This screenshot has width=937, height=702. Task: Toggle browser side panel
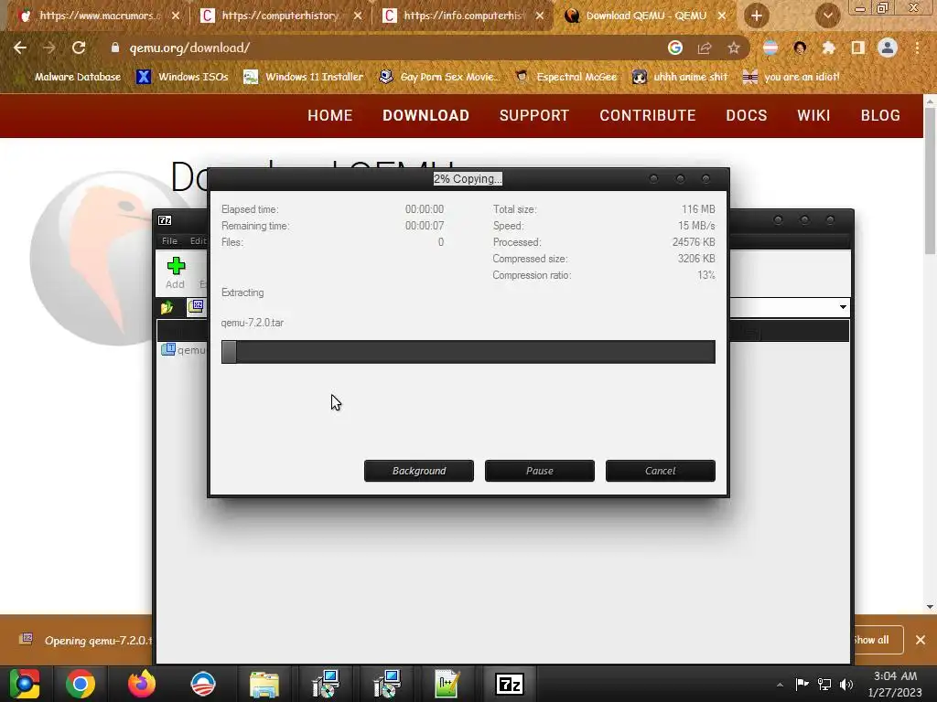coord(858,48)
